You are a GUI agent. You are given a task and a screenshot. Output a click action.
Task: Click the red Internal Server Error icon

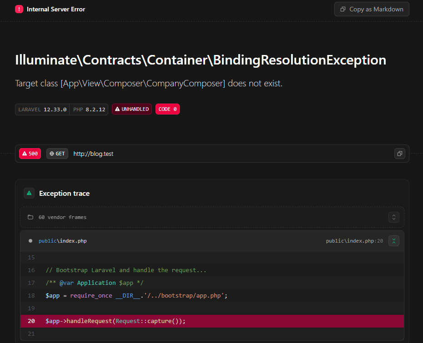19,9
